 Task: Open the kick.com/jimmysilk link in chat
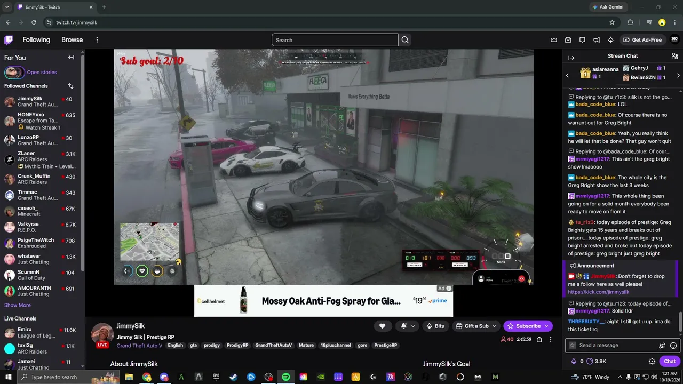(x=599, y=292)
